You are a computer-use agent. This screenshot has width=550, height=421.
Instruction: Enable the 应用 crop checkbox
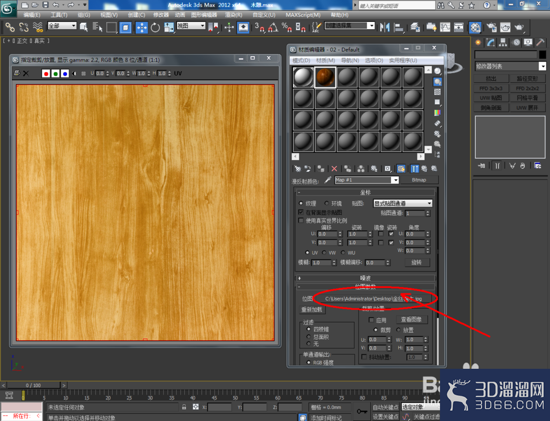coord(371,320)
